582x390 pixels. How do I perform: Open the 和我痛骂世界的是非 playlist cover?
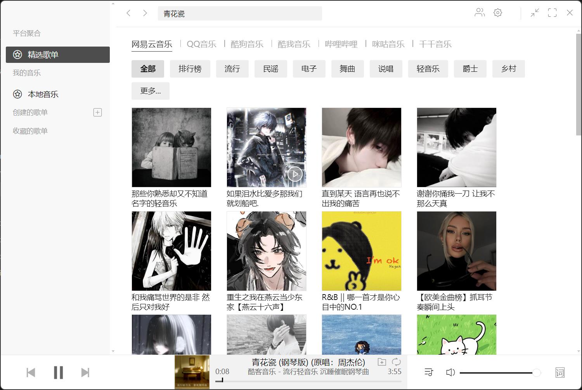(171, 251)
